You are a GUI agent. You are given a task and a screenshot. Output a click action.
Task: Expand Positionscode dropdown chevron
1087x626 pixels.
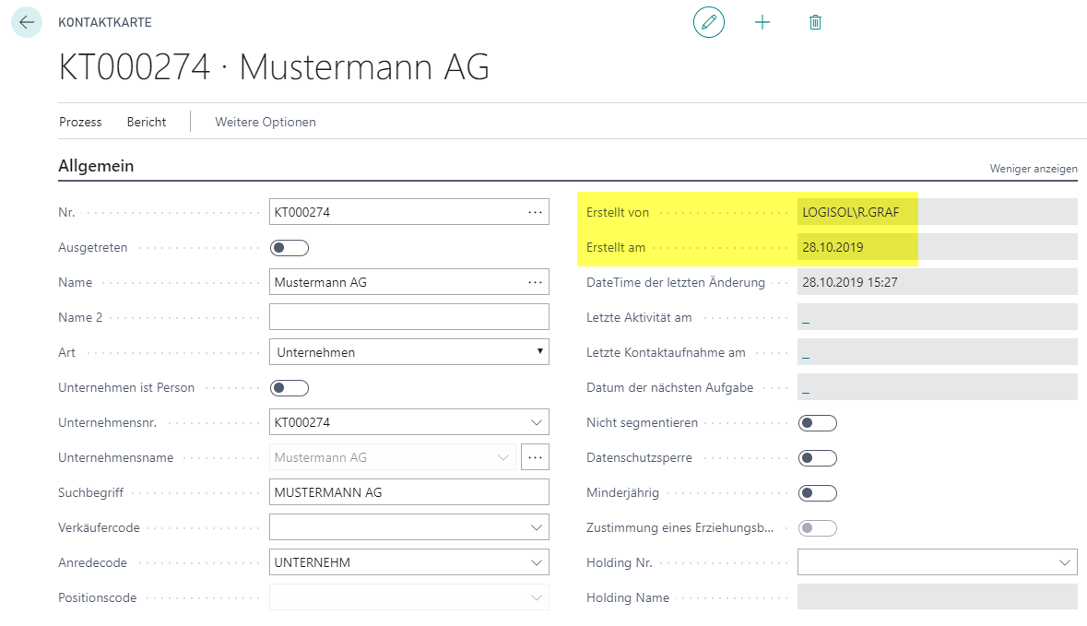(536, 597)
